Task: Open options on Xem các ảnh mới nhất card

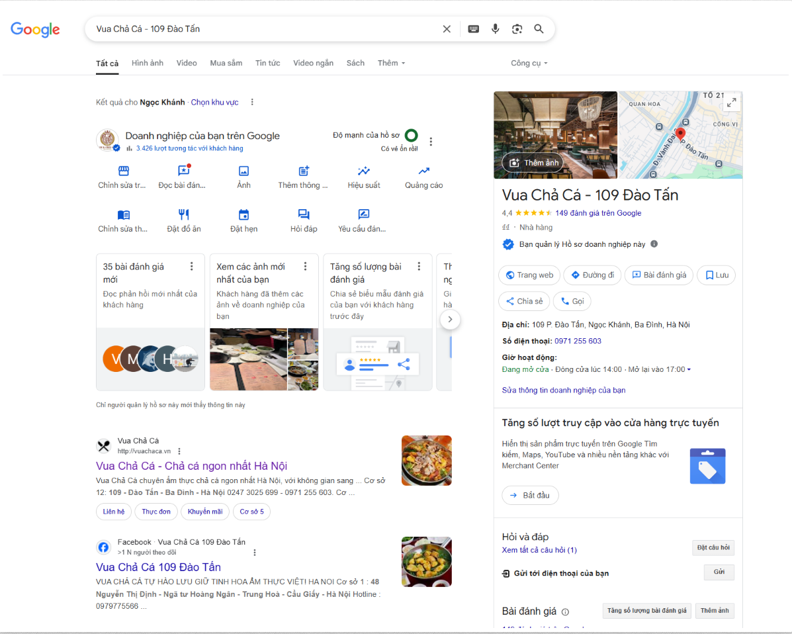Action: pos(305,266)
